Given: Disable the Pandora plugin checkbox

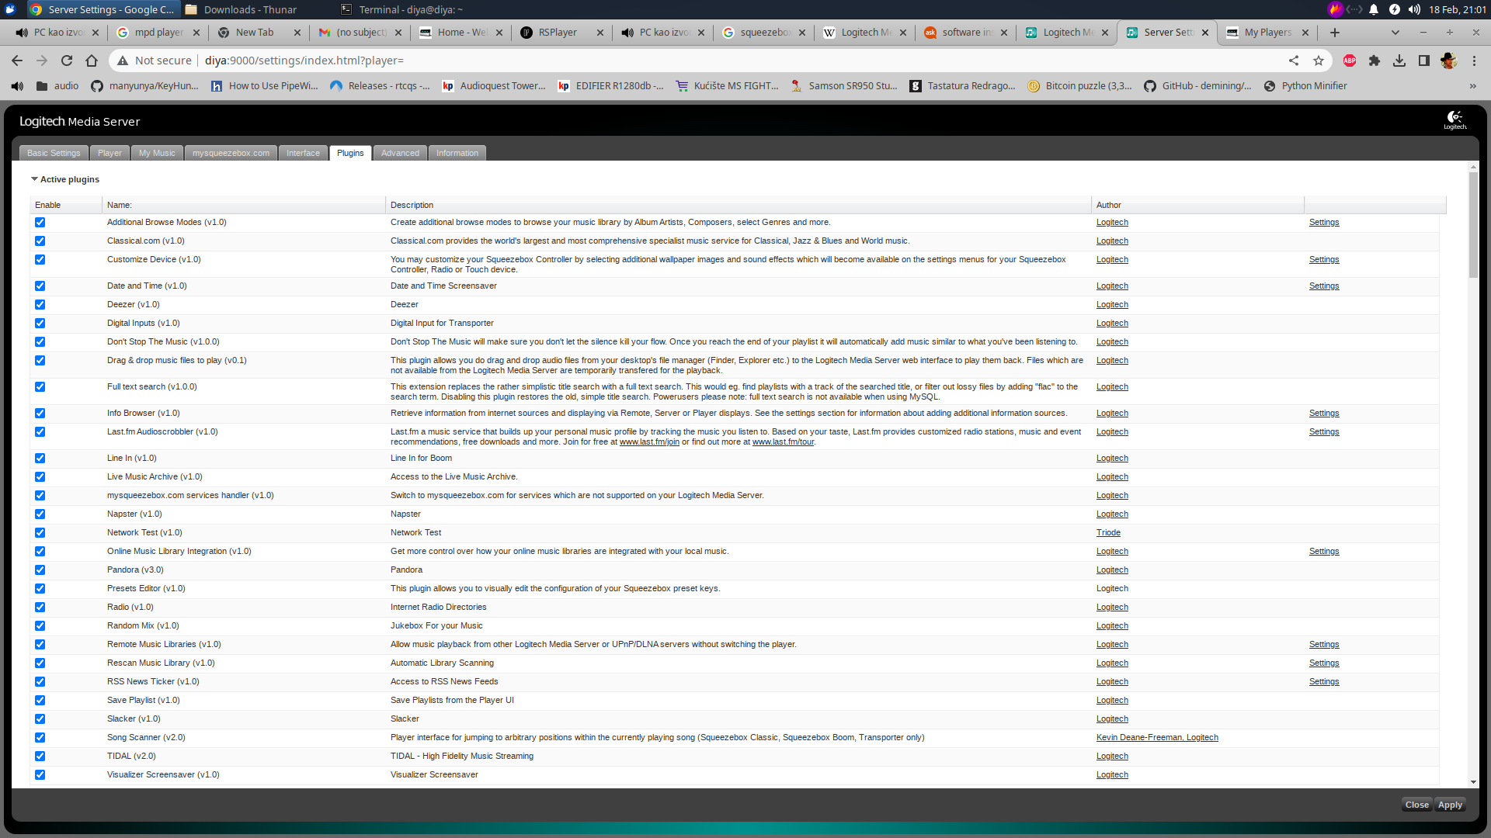Looking at the screenshot, I should pyautogui.click(x=40, y=570).
